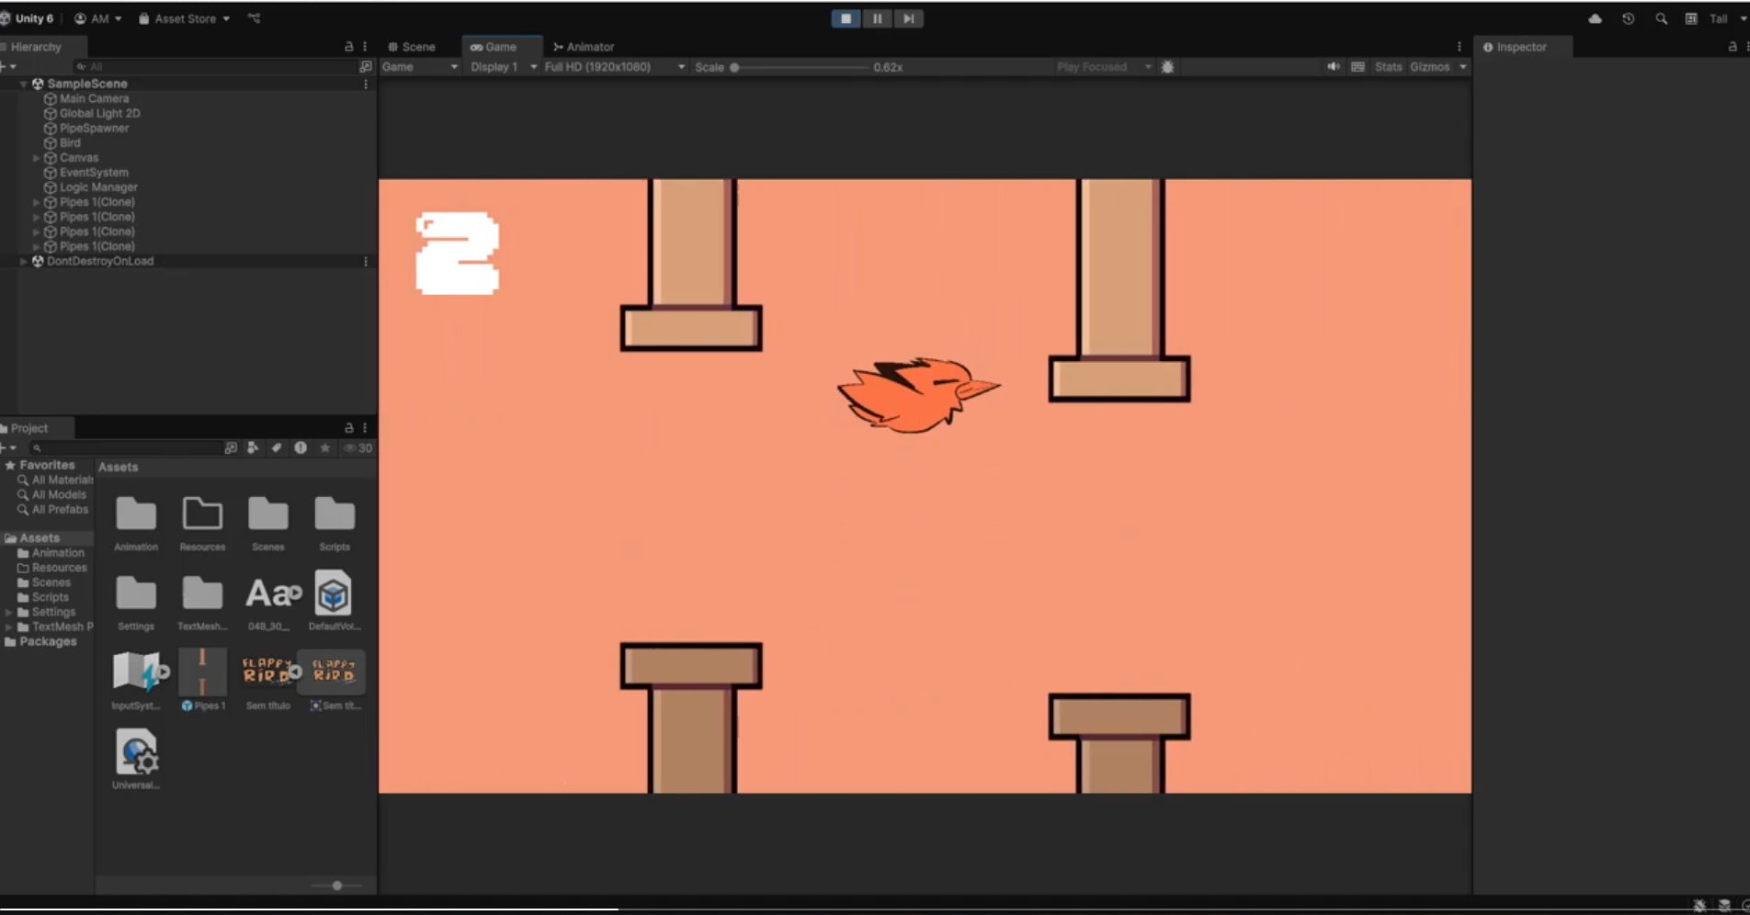This screenshot has height=915, width=1750.
Task: Open the global Search magnifier icon
Action: [x=1661, y=18]
